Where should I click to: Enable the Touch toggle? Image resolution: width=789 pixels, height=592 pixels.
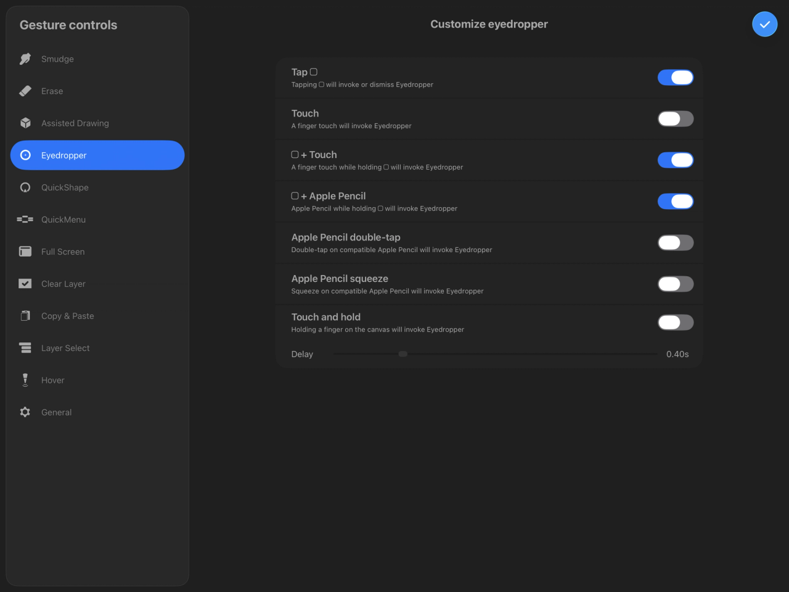(x=676, y=119)
